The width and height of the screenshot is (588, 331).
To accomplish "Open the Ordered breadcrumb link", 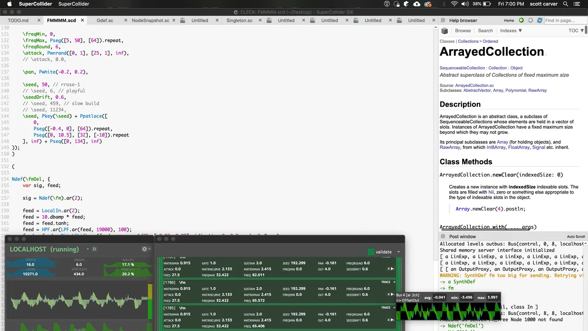I will pyautogui.click(x=490, y=41).
